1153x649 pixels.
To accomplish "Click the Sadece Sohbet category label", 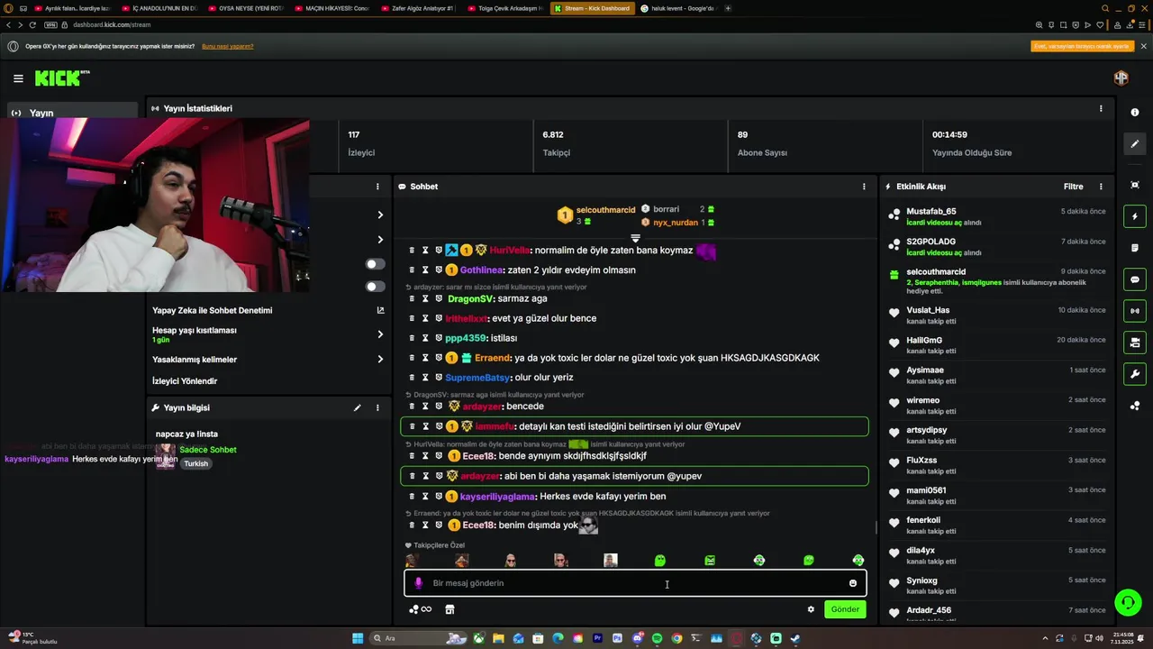I will point(208,450).
